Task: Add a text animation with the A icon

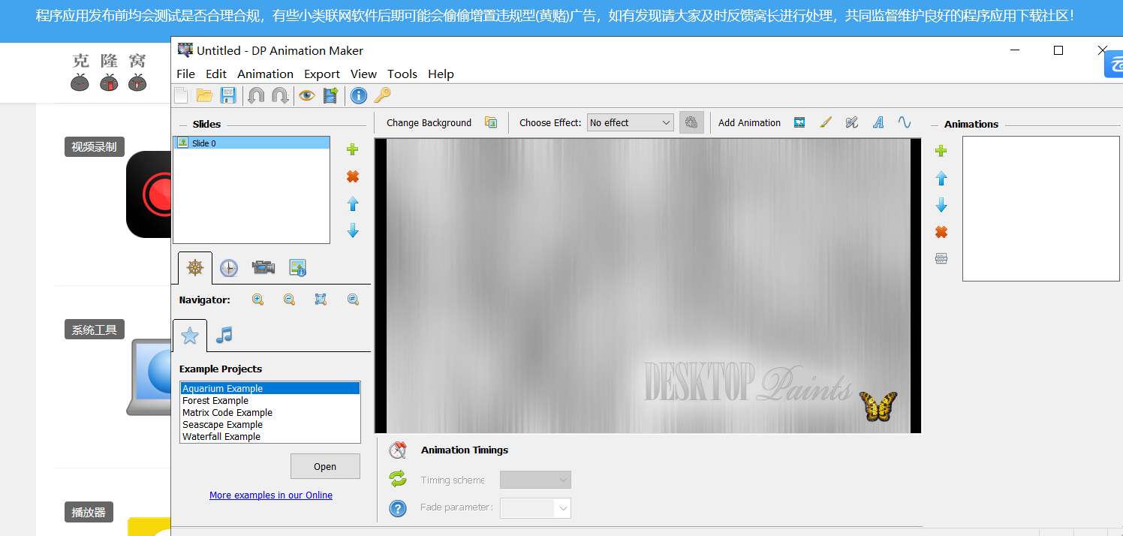Action: [x=878, y=122]
